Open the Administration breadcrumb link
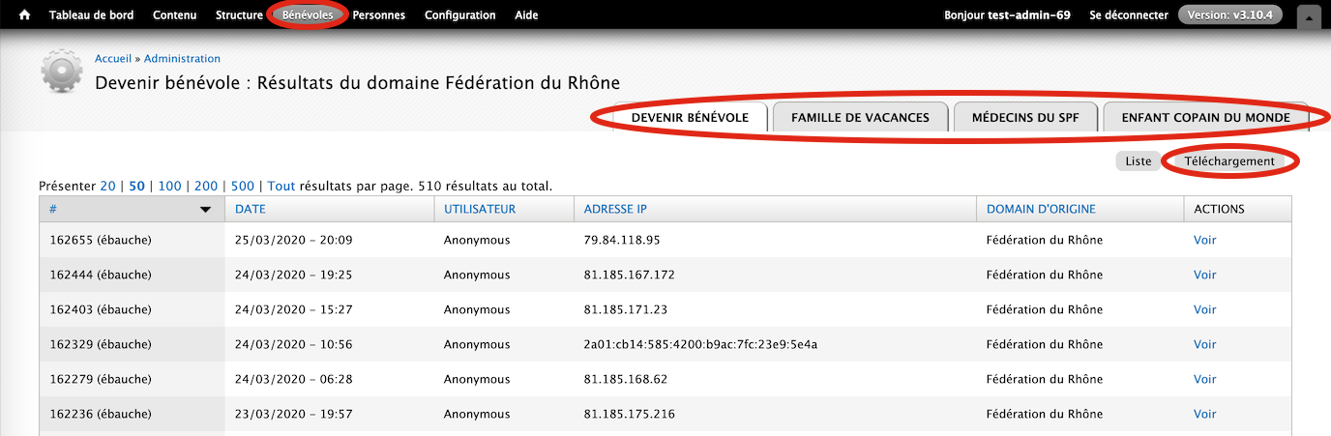Screen dimensions: 1331x436 182,59
